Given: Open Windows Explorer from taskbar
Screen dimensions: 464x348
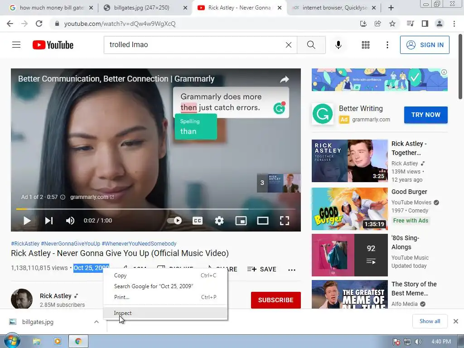Looking at the screenshot, I should [x=36, y=342].
